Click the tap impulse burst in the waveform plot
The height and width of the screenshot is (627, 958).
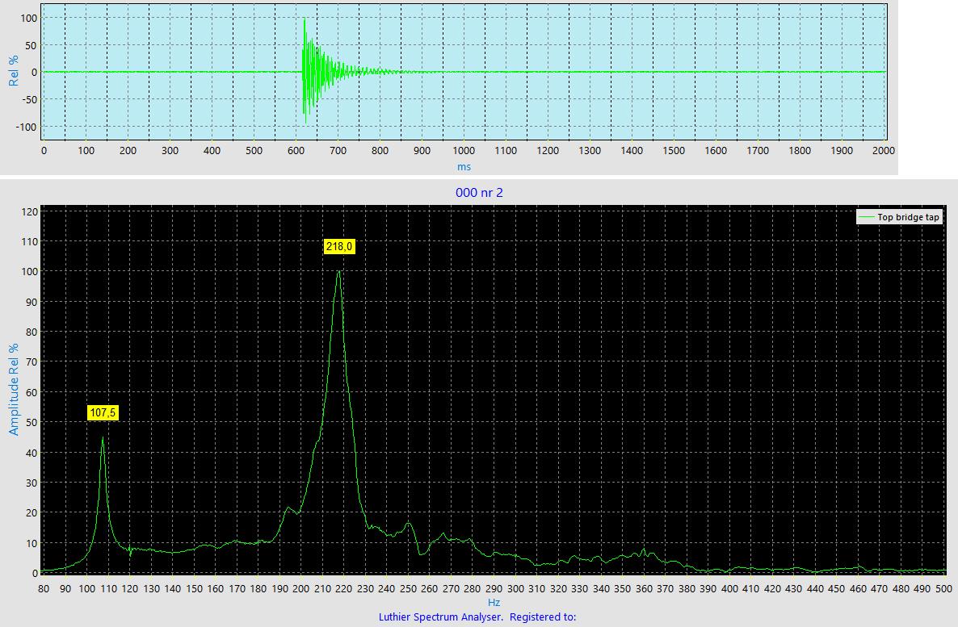click(x=317, y=72)
